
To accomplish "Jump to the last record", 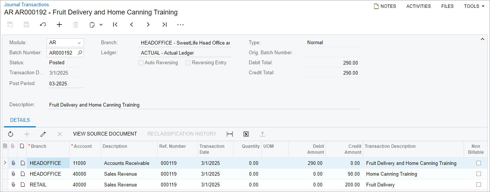I will pos(164,25).
